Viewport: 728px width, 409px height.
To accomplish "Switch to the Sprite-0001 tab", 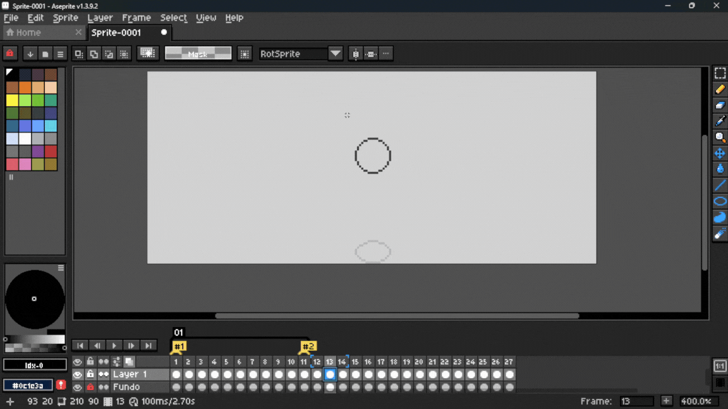I will pyautogui.click(x=130, y=32).
